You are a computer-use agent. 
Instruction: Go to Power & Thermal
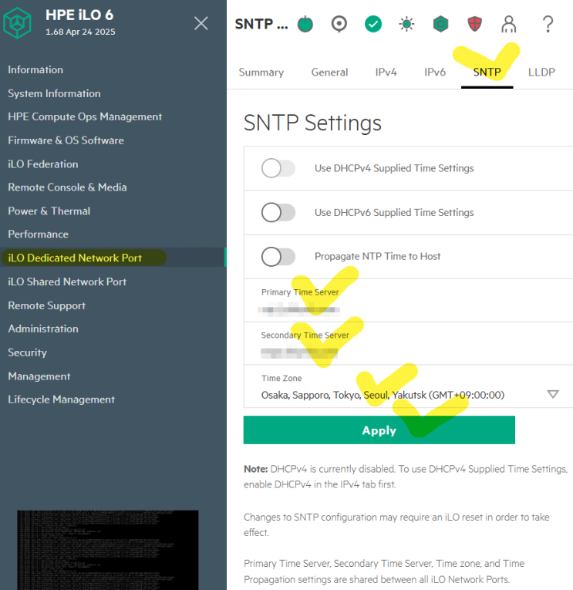tap(49, 211)
